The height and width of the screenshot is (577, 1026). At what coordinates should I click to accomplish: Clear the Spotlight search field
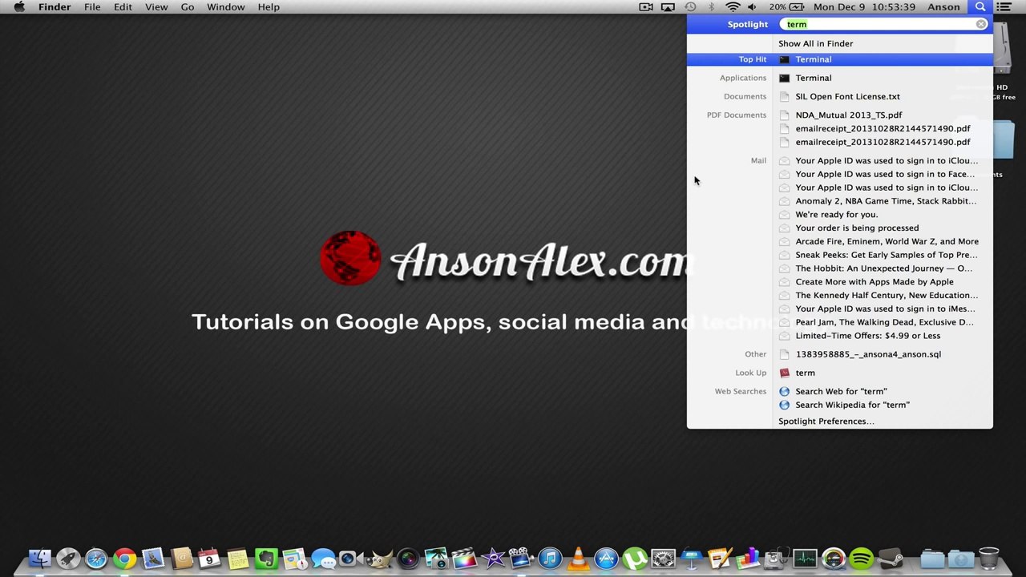980,24
